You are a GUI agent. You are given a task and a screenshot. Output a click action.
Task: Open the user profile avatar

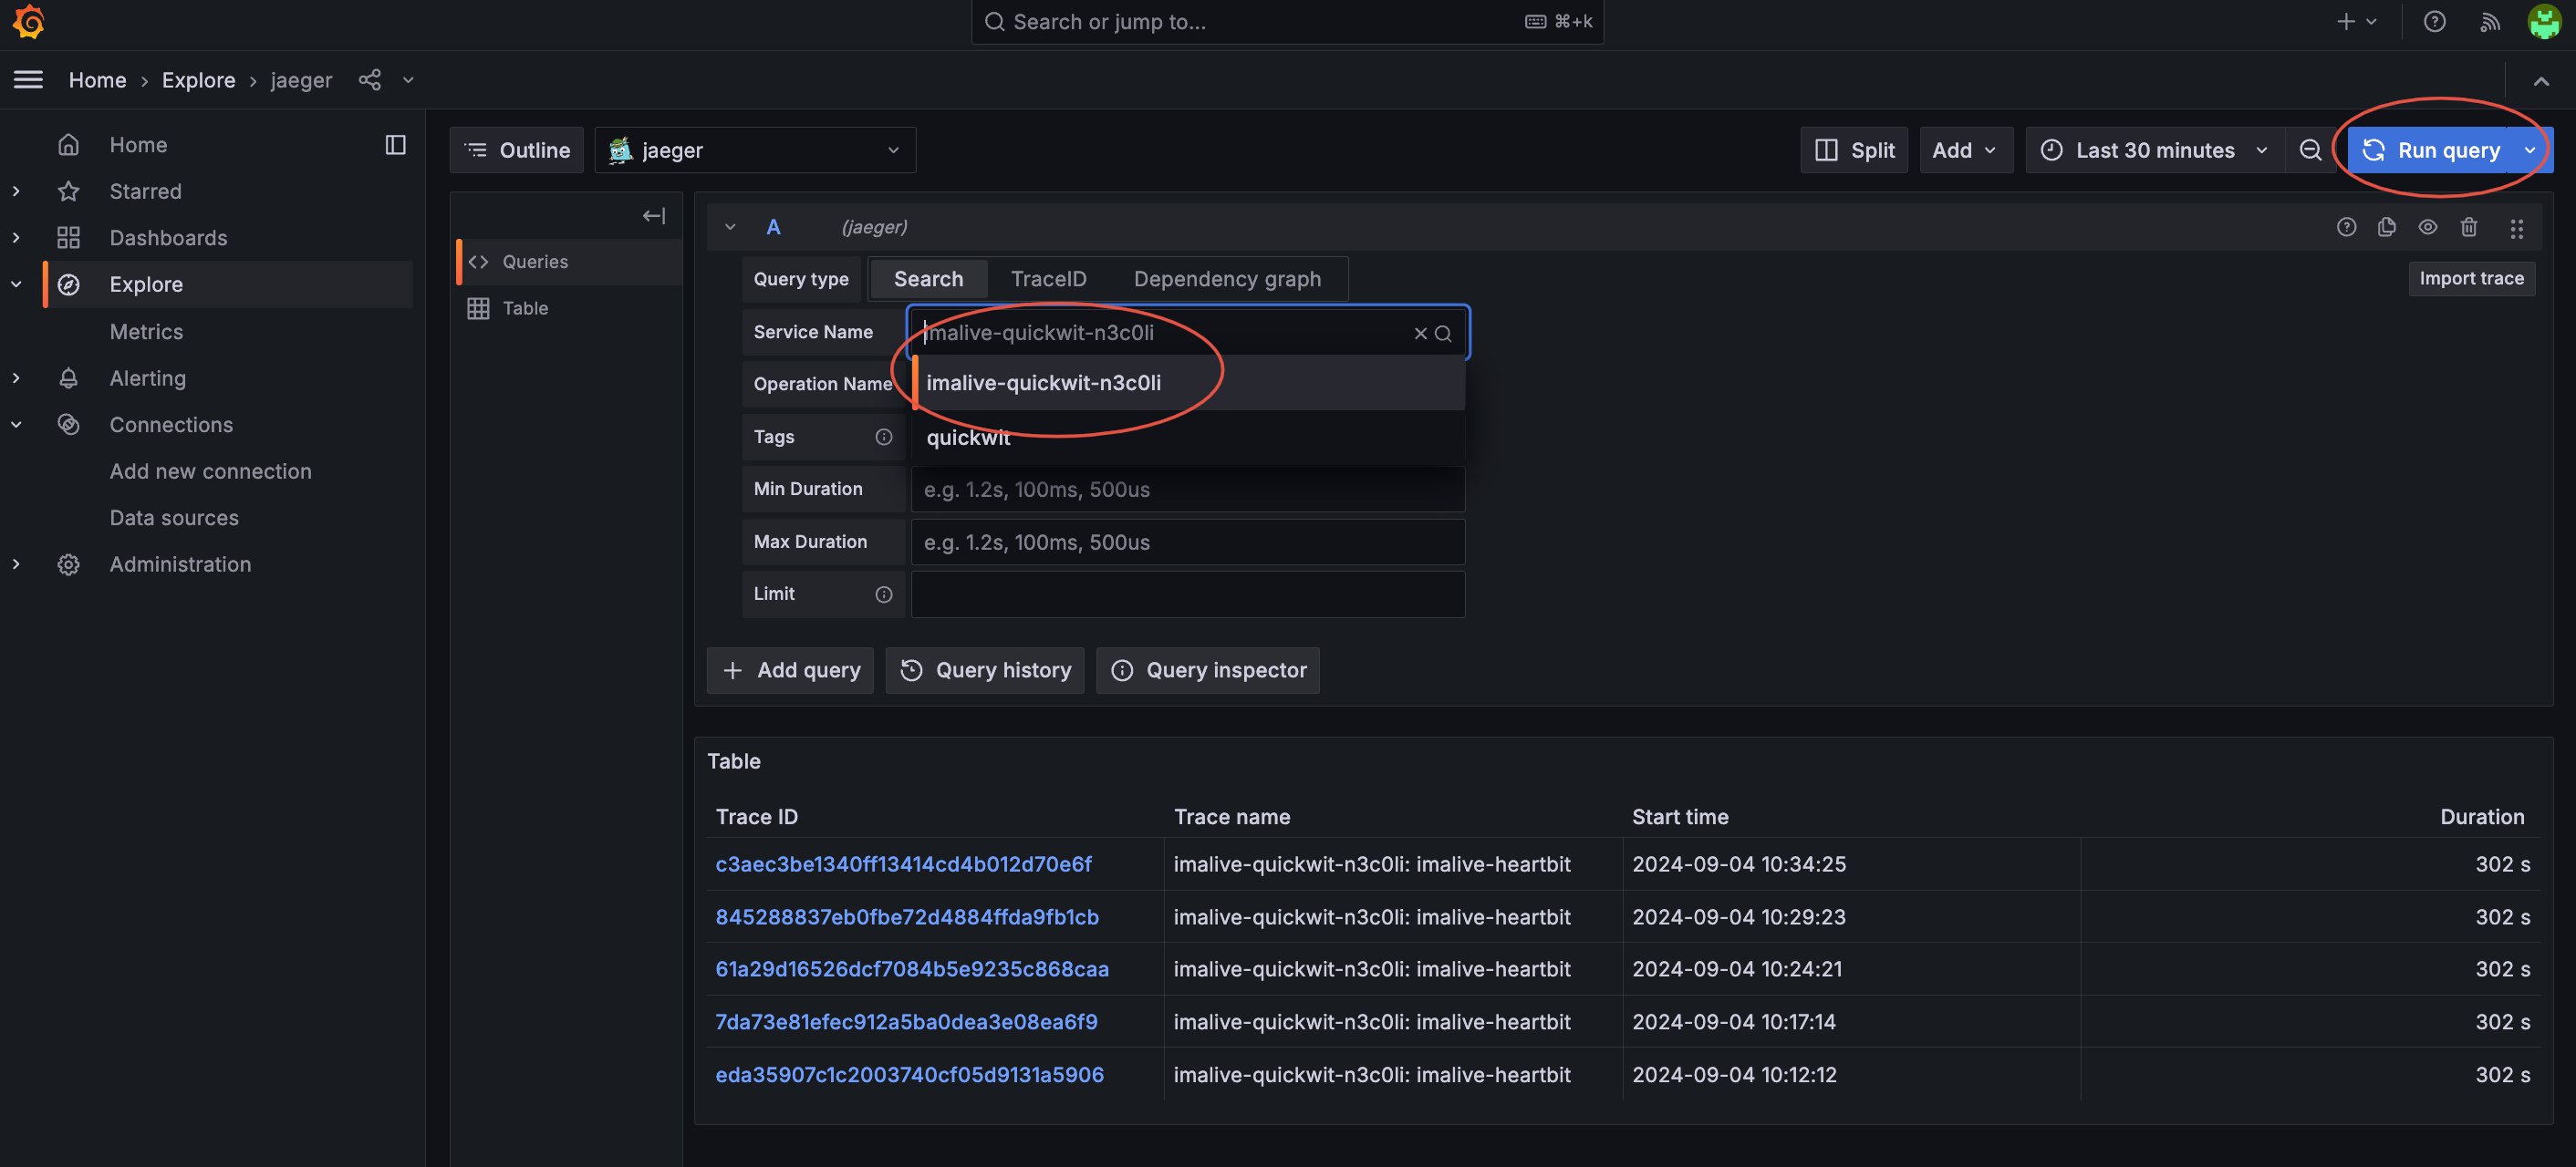pyautogui.click(x=2544, y=22)
